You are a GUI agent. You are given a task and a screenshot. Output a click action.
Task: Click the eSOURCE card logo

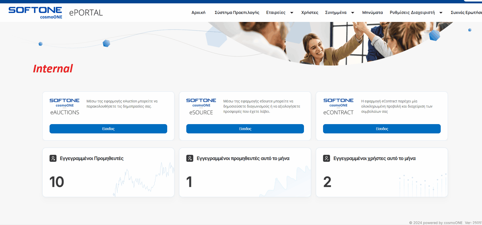click(x=201, y=107)
